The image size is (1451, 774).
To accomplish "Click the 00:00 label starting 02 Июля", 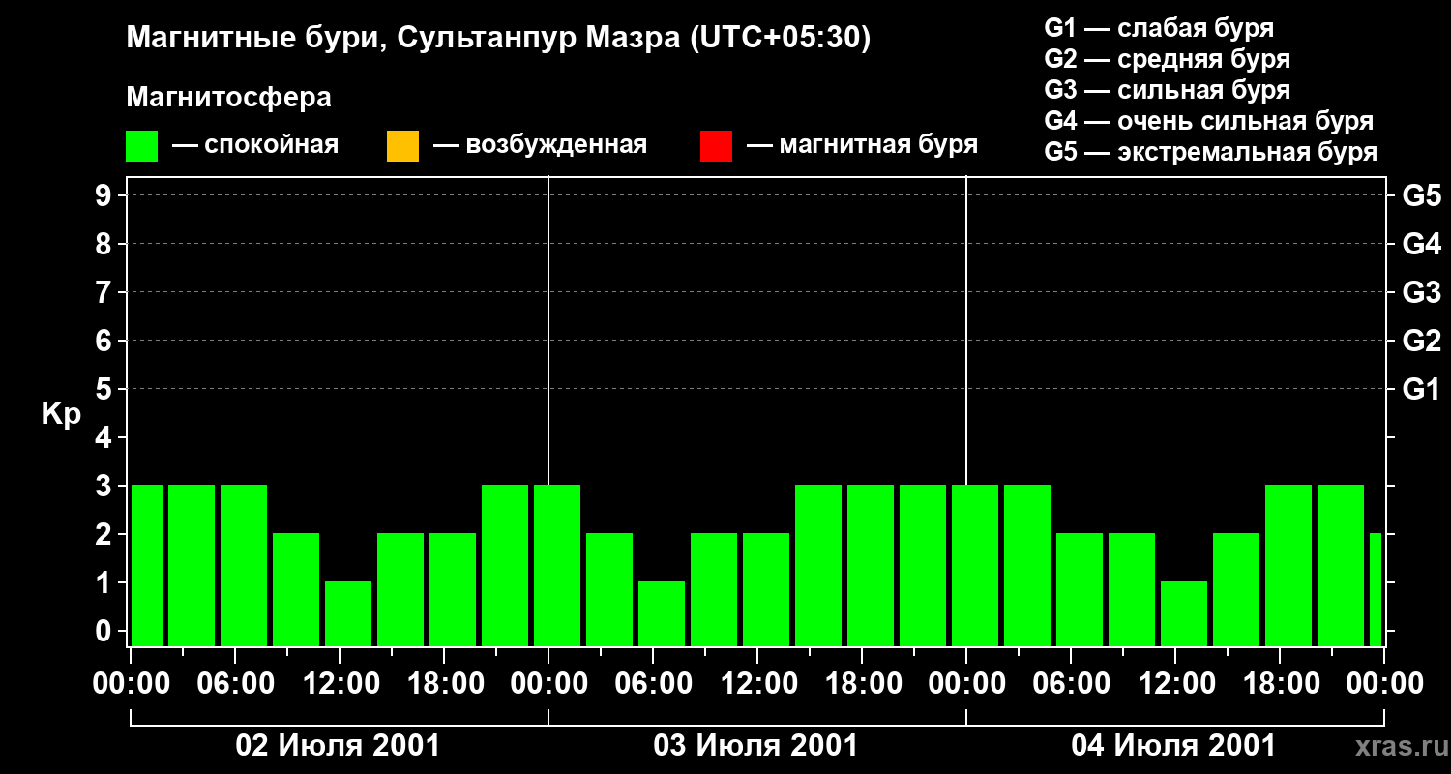I will pos(131,684).
